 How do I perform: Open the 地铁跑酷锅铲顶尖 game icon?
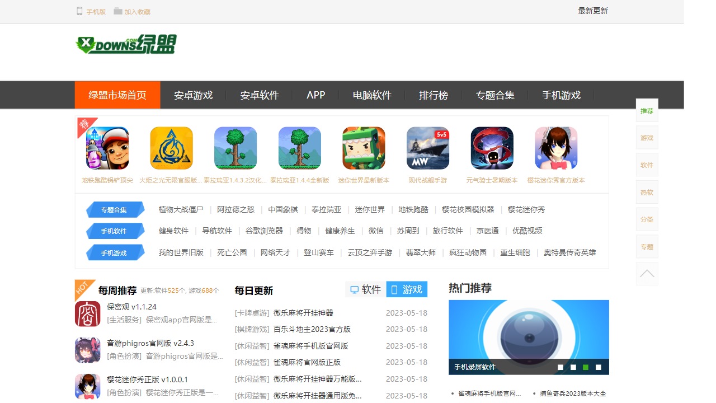pos(107,148)
